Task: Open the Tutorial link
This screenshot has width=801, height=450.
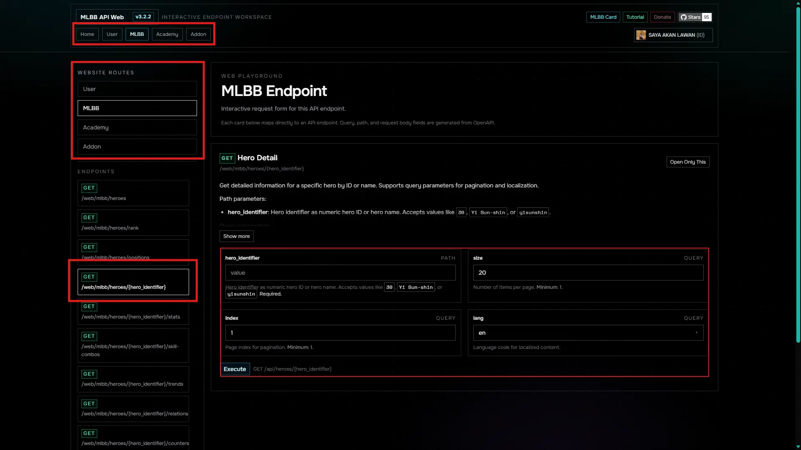Action: click(x=635, y=17)
